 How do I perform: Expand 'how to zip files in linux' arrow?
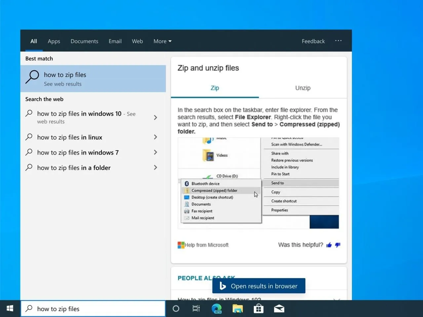point(155,137)
